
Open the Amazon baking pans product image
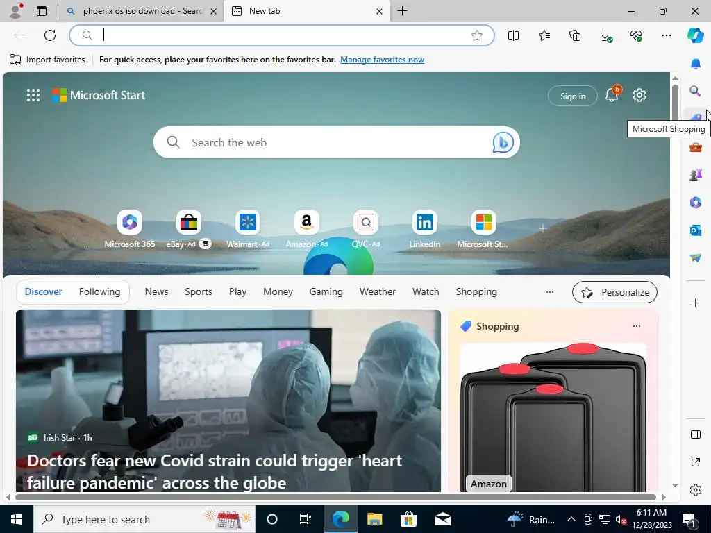[553, 417]
